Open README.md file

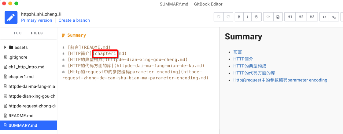[21, 116]
